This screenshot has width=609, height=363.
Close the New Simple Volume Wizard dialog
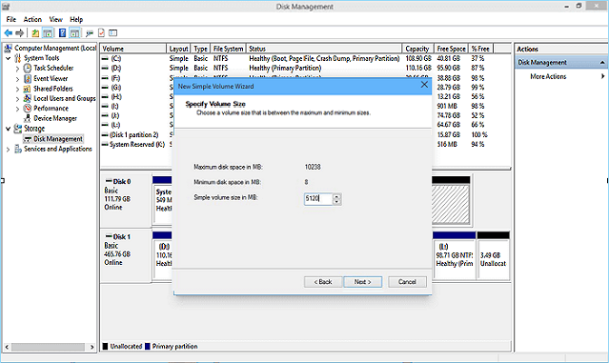coord(424,85)
